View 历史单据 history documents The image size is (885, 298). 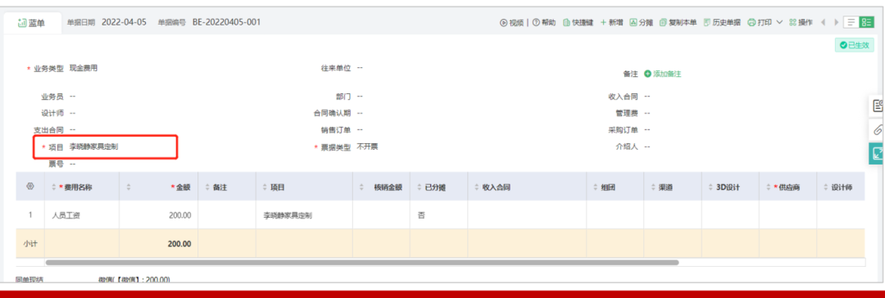coord(722,23)
